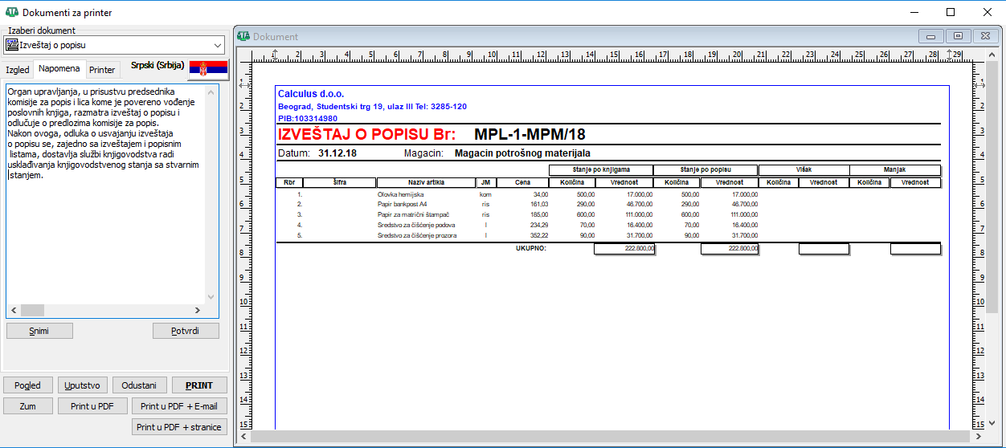Viewport: 1006px width, 448px height.
Task: Switch to the Izgled tab
Action: click(x=18, y=70)
